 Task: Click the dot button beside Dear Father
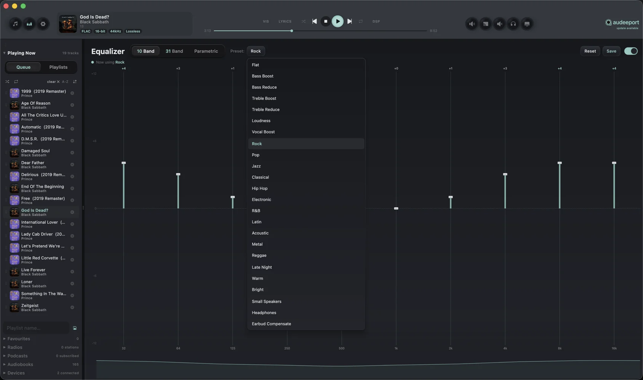[x=72, y=165]
